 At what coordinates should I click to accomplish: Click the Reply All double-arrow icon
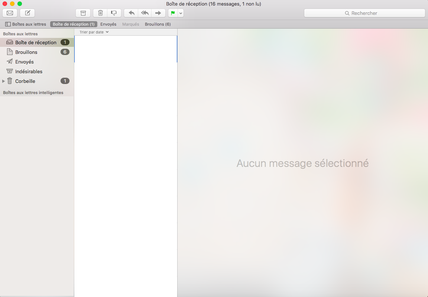tap(145, 13)
